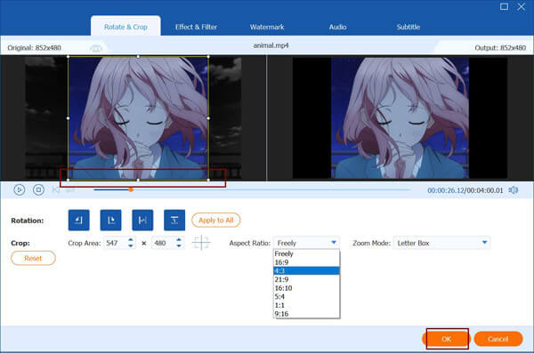Mute the audio with the speaker icon
The image size is (534, 353).
[x=514, y=190]
